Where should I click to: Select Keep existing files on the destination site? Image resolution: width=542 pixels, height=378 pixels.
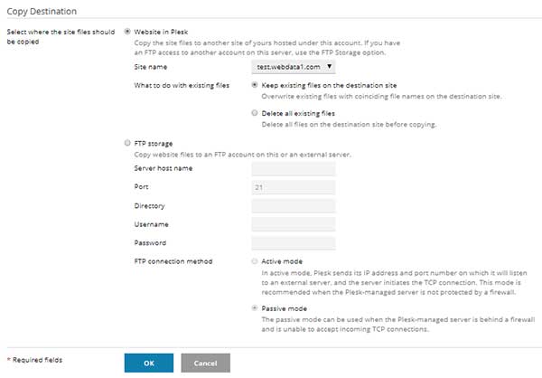(x=255, y=85)
